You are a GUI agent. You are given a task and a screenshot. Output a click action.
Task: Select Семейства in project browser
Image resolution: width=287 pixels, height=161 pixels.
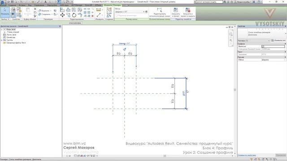pos(11,38)
